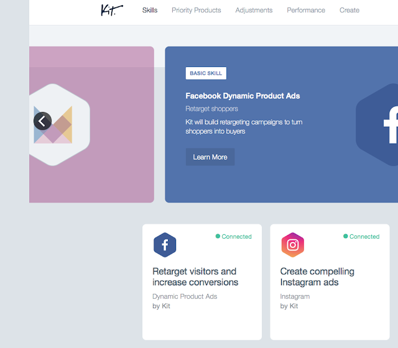Click the Instagram hexagon icon on card

pyautogui.click(x=293, y=245)
